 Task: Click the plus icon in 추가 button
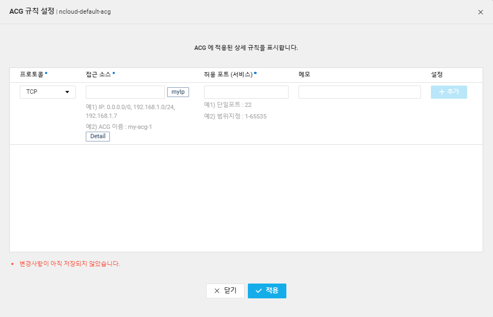pyautogui.click(x=441, y=92)
